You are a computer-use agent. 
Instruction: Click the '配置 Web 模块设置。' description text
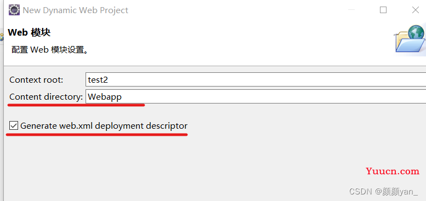click(50, 50)
